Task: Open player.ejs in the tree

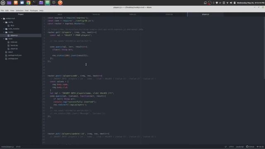Action: click(14, 49)
